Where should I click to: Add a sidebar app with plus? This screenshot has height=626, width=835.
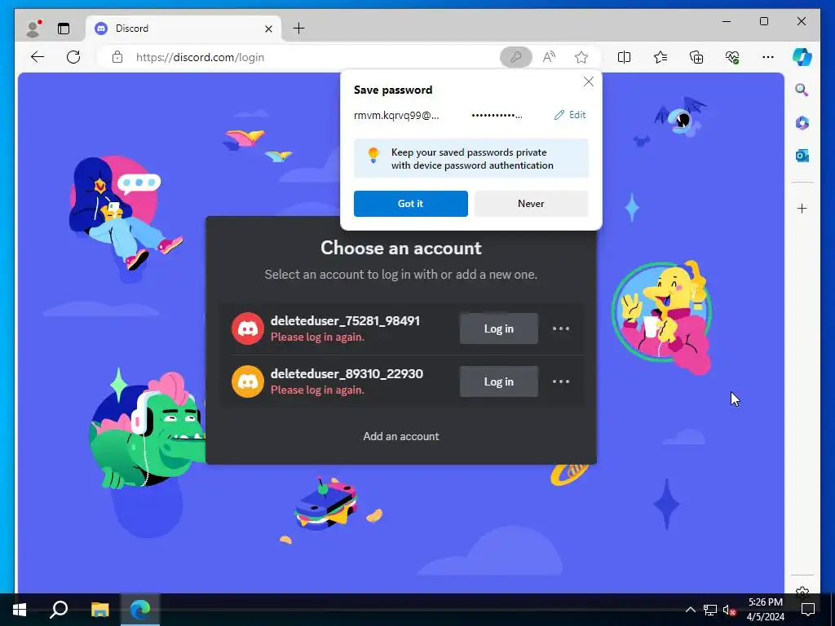pyautogui.click(x=802, y=208)
